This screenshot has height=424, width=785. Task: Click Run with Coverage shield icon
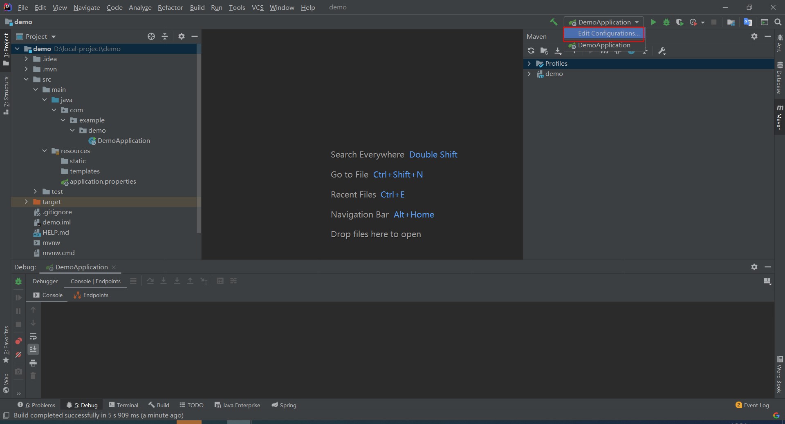[680, 22]
